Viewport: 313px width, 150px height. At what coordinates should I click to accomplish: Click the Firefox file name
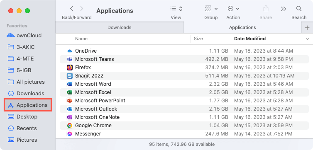[x=83, y=68]
